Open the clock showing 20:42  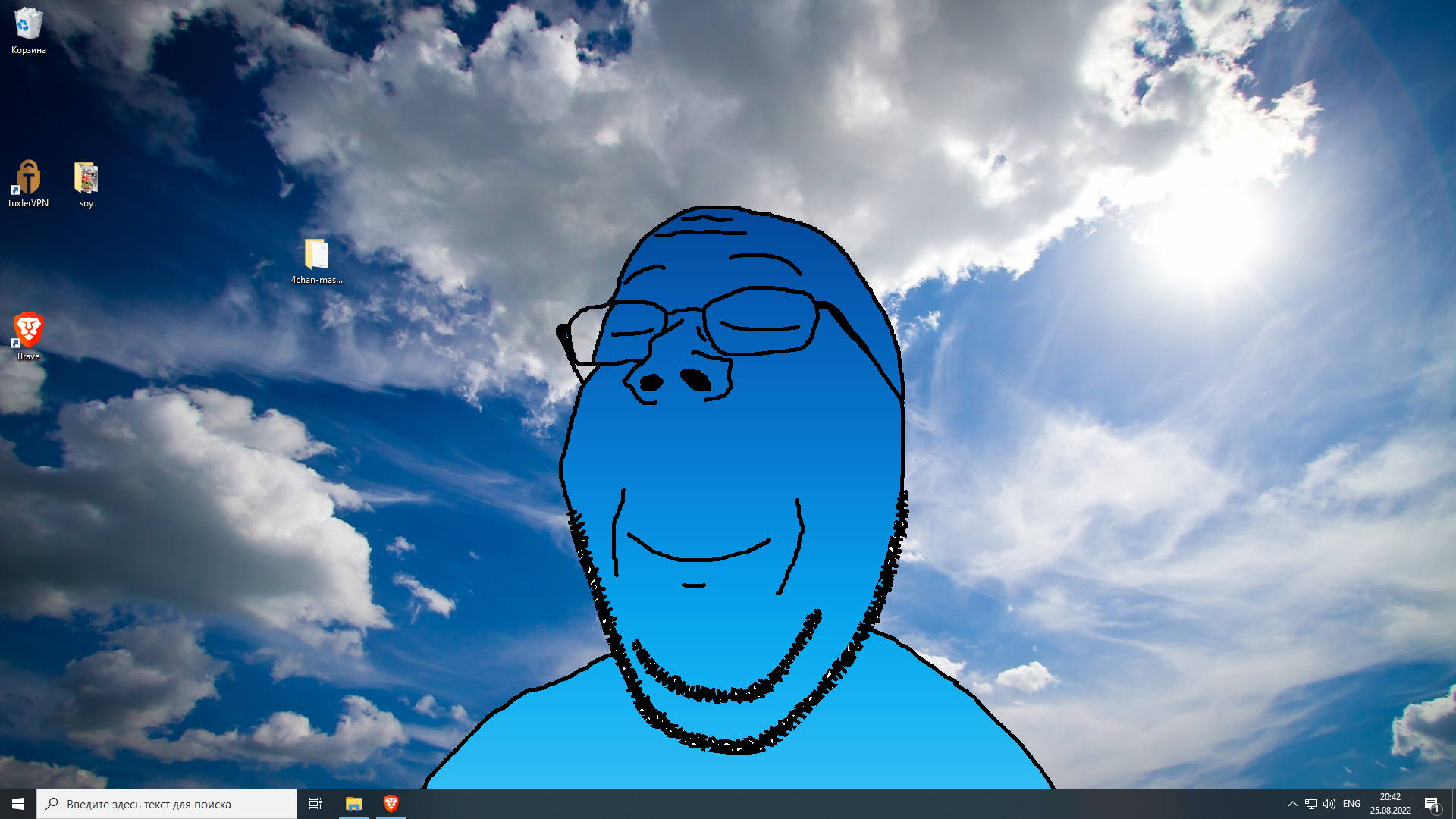[x=1390, y=804]
